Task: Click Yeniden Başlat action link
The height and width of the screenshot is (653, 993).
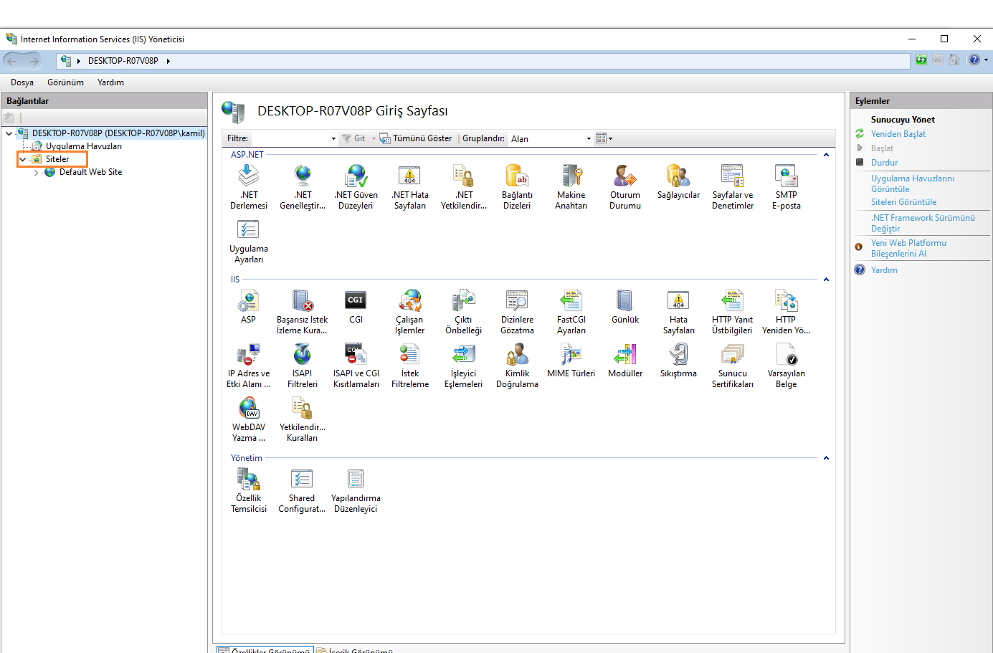Action: (898, 134)
